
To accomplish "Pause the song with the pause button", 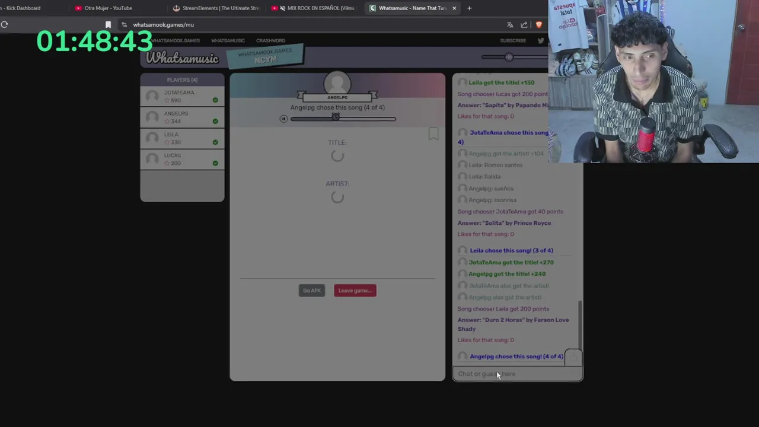I will tap(283, 119).
